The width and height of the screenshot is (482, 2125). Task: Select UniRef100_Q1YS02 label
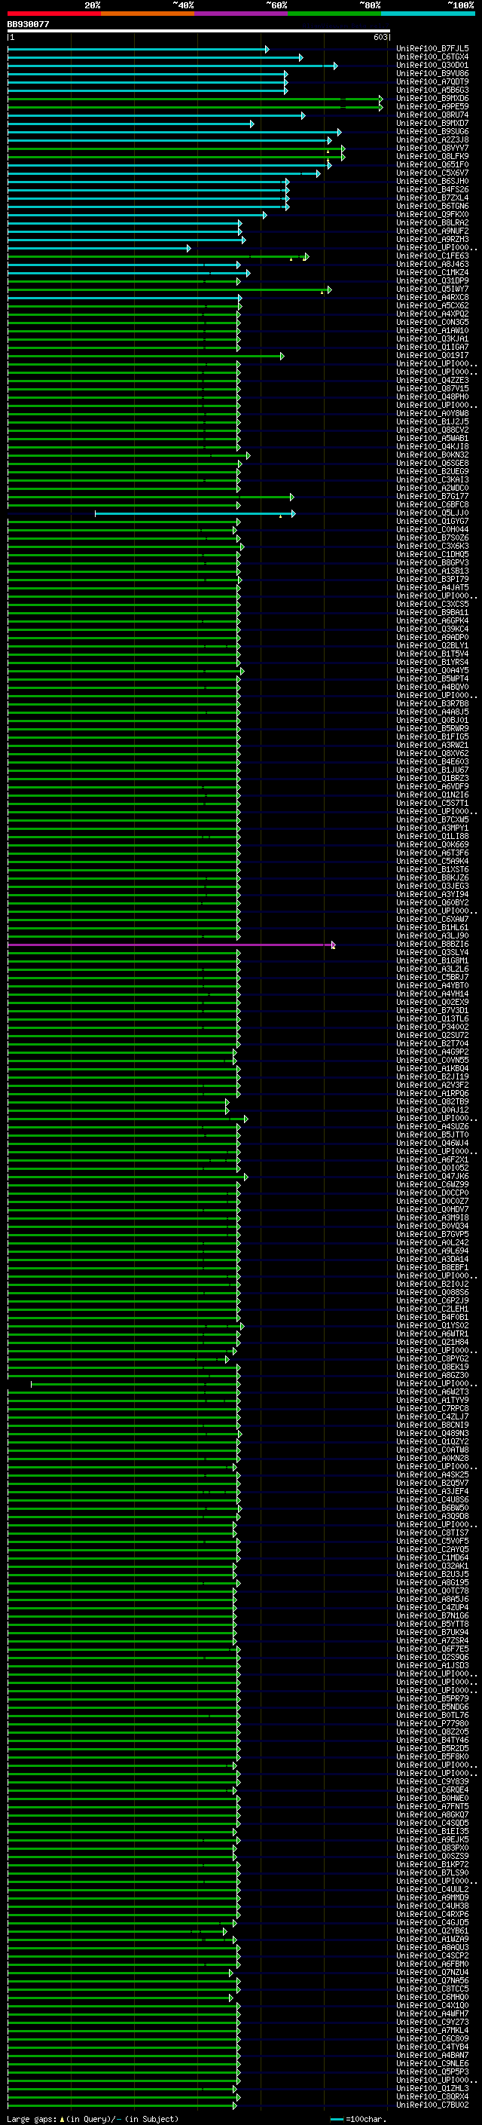click(x=432, y=1327)
